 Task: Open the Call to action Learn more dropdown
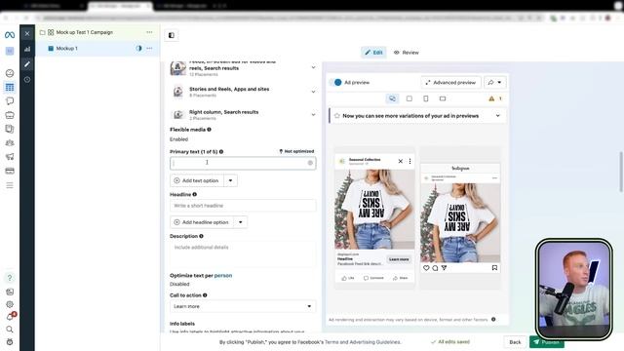(243, 306)
